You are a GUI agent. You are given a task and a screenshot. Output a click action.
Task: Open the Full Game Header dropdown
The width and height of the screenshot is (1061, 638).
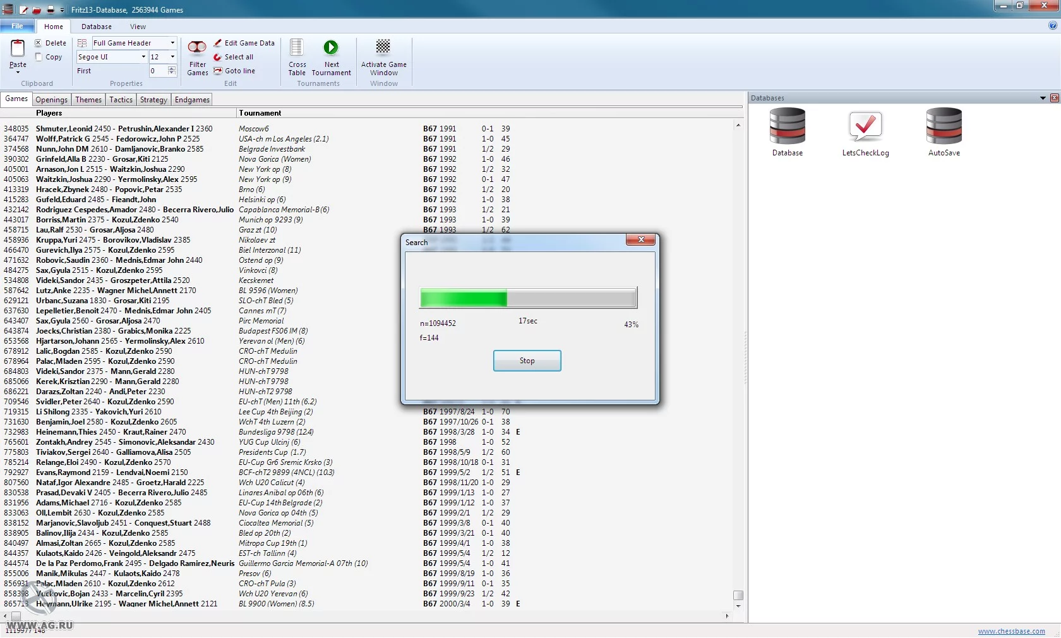[x=172, y=43]
